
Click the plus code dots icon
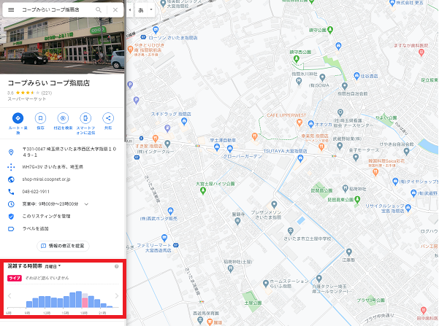tap(11, 167)
